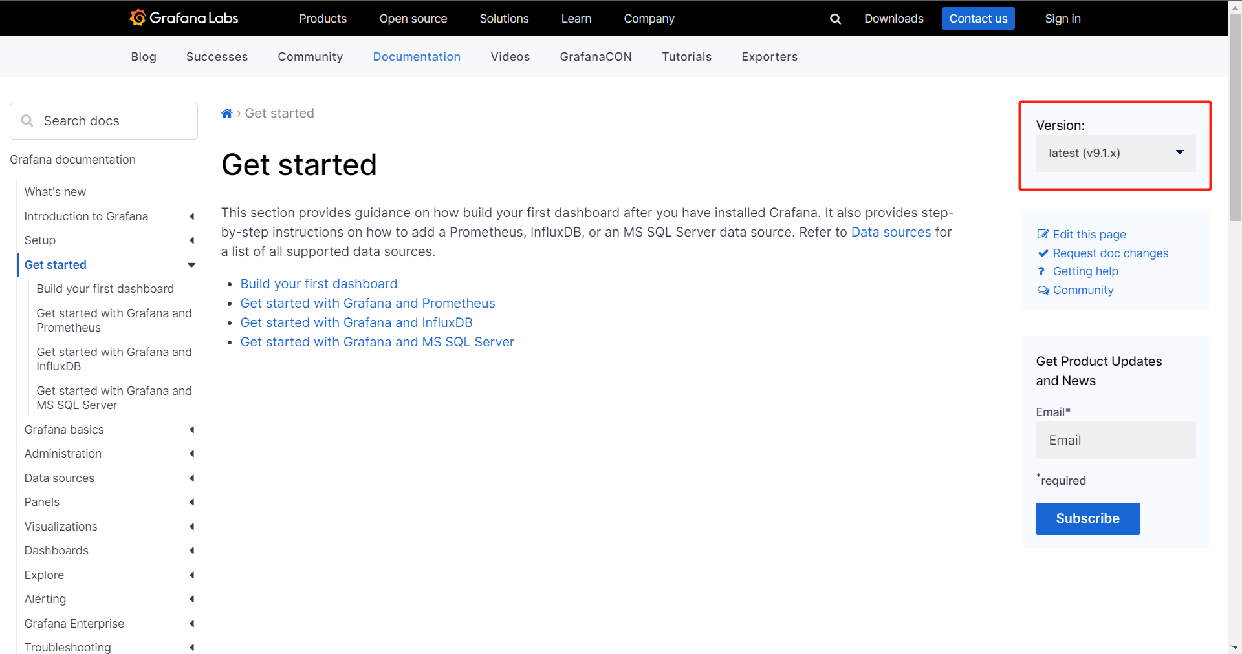Open the Solutions menu
Screen dimensions: 1242x654
504,19
